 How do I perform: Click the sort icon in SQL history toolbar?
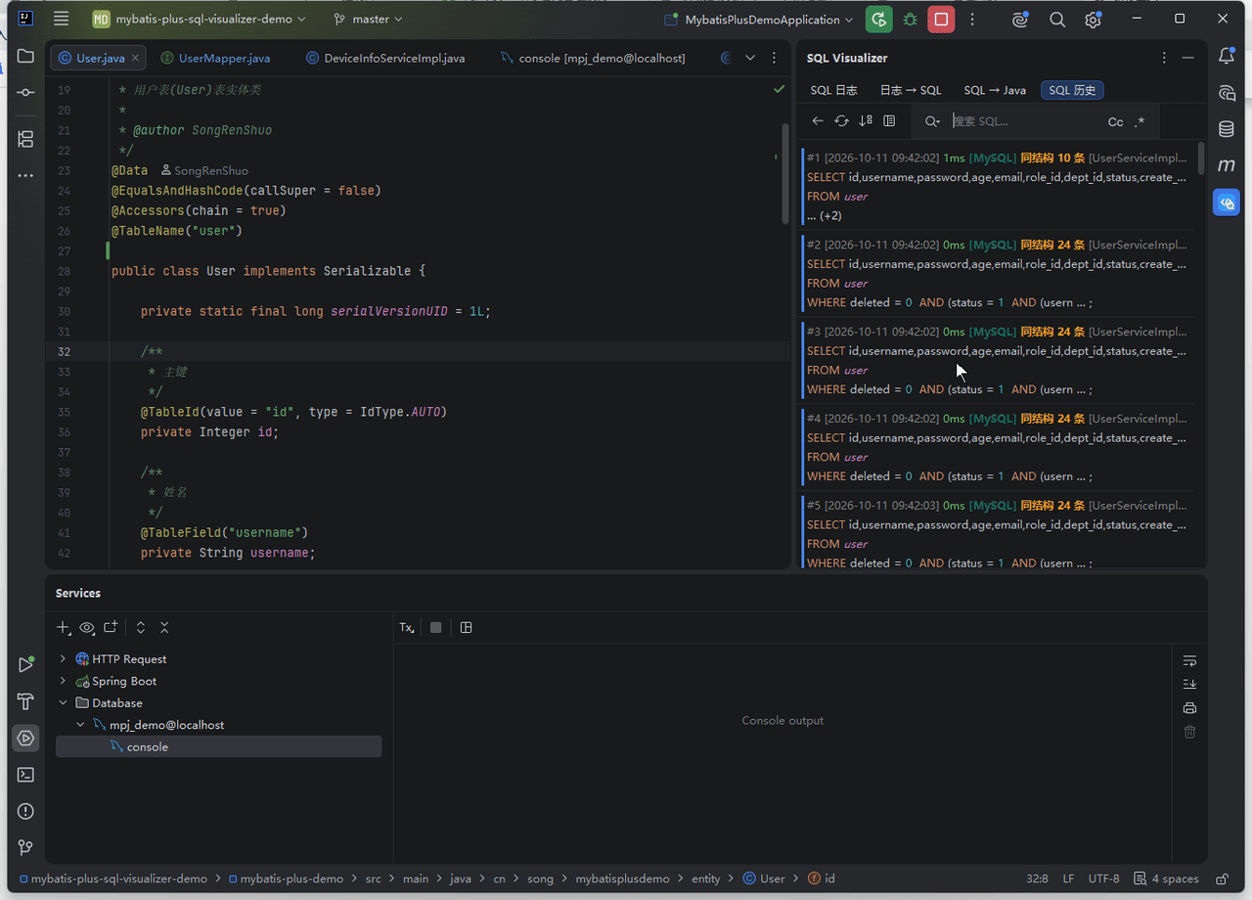[866, 120]
